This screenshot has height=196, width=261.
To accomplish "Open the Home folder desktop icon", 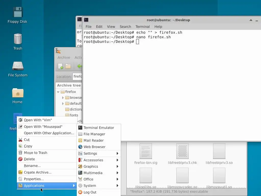I will (18, 93).
